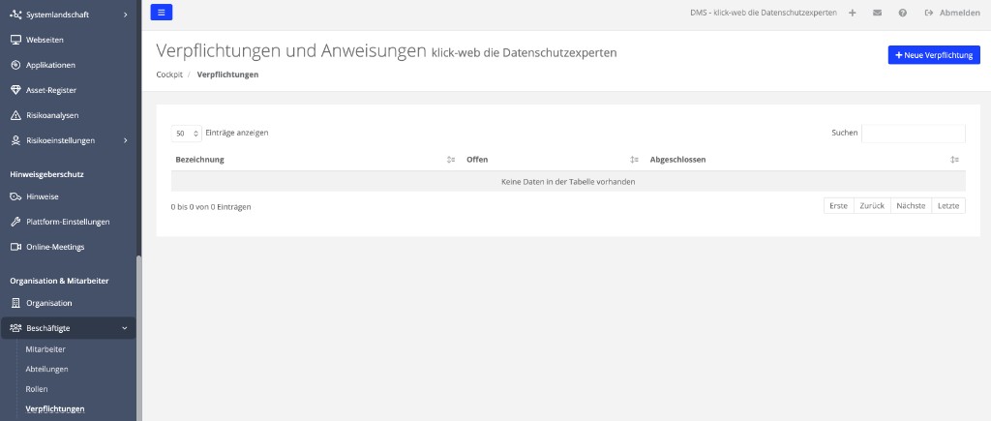Image resolution: width=991 pixels, height=421 pixels.
Task: Click the Online-Meetings camera icon
Action: click(15, 247)
